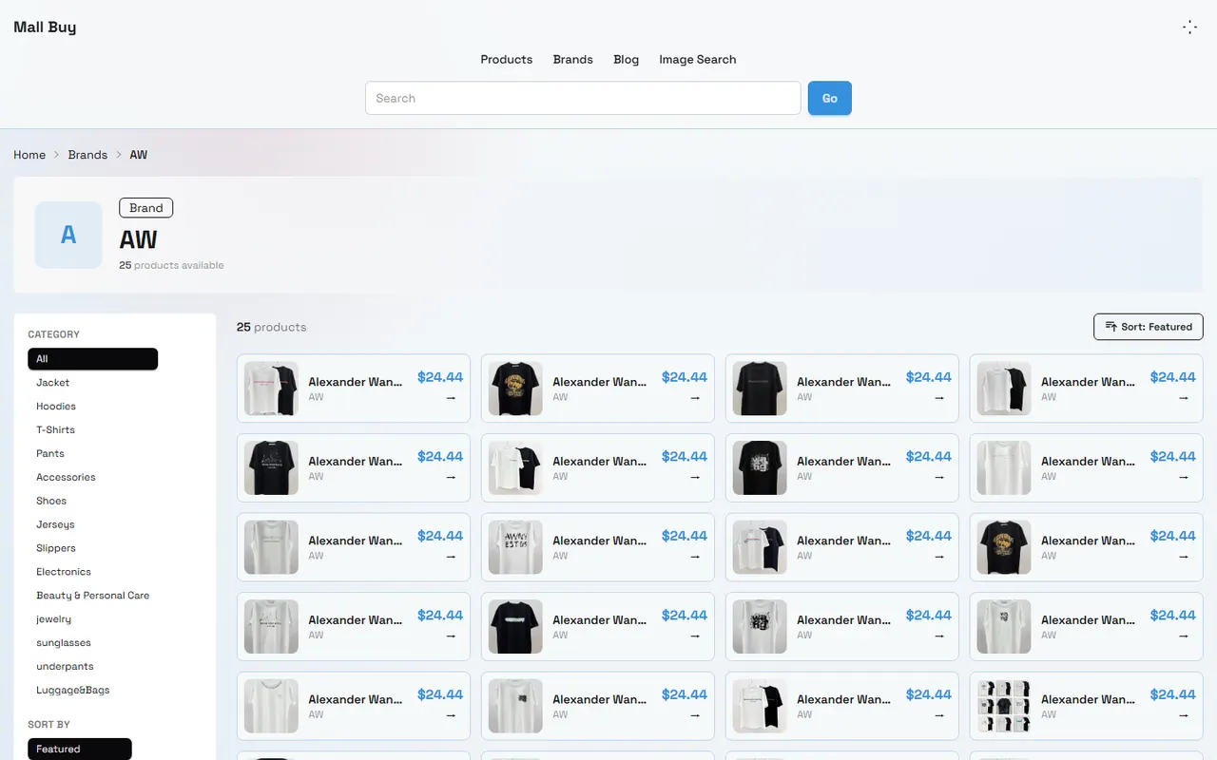Open the Brands menu item
Viewport: 1217px width, 760px height.
click(572, 59)
